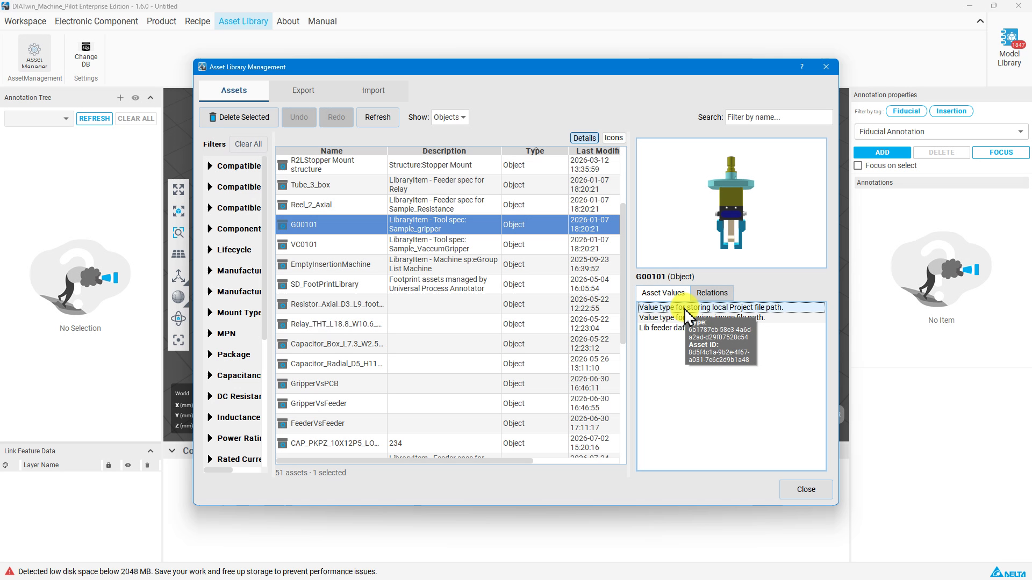
Task: Expand the Lifecycle filter group
Action: tap(210, 250)
